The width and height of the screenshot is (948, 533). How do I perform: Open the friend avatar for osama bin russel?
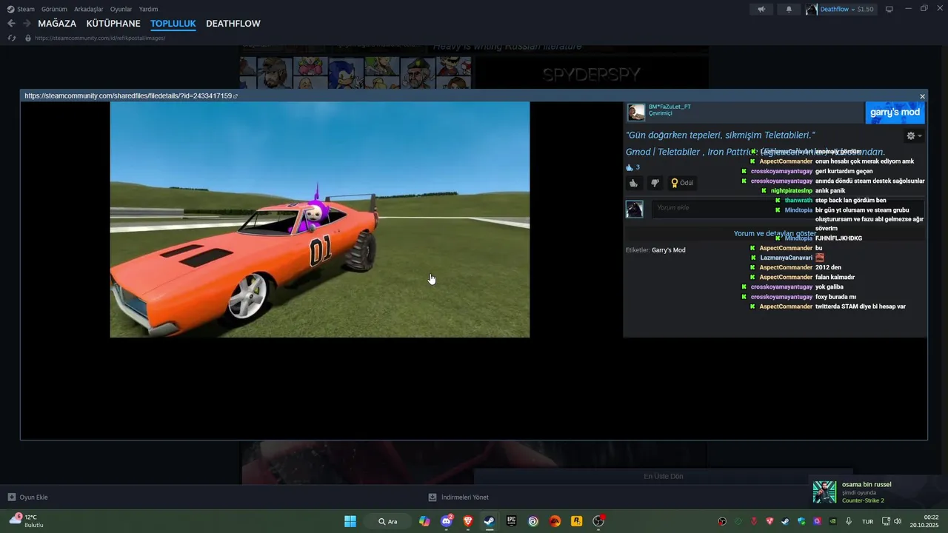click(824, 492)
